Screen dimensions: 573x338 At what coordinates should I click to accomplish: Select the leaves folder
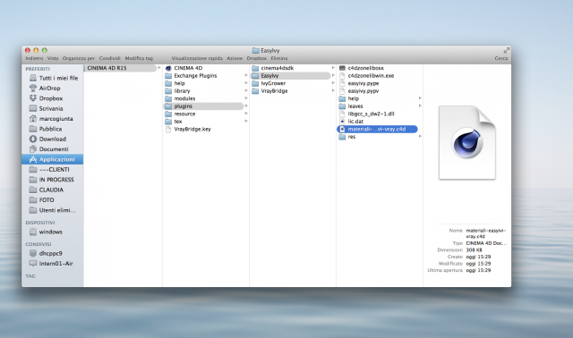(351, 106)
